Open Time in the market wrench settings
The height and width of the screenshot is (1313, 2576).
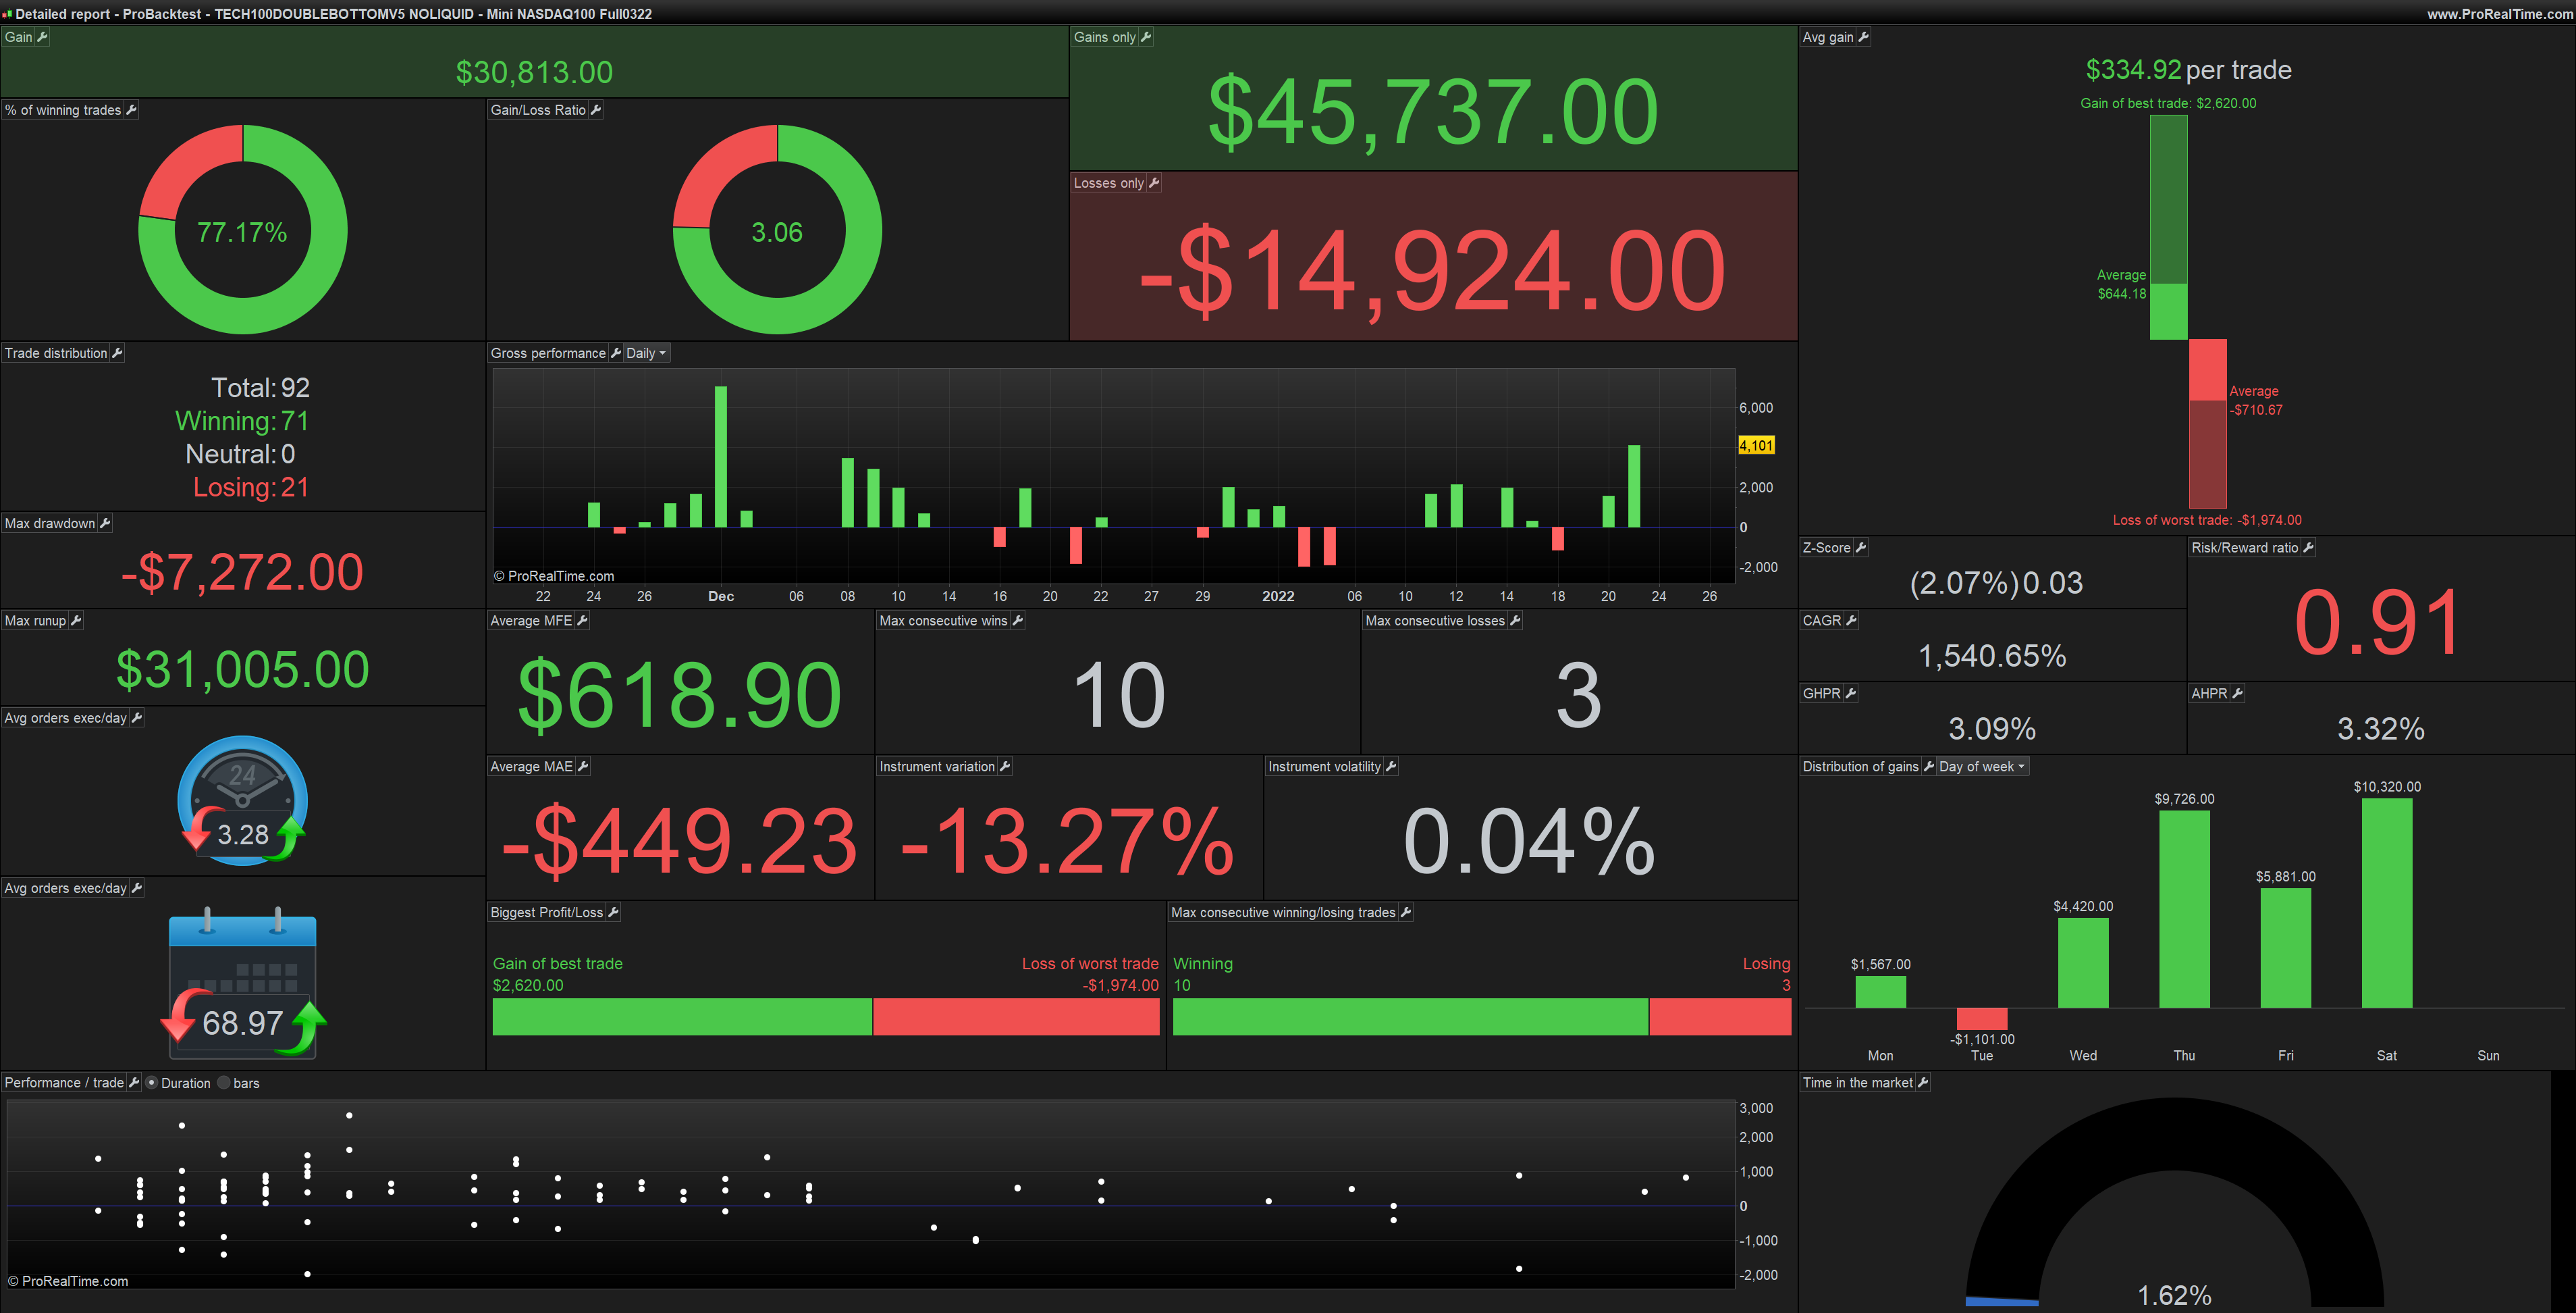click(1922, 1083)
